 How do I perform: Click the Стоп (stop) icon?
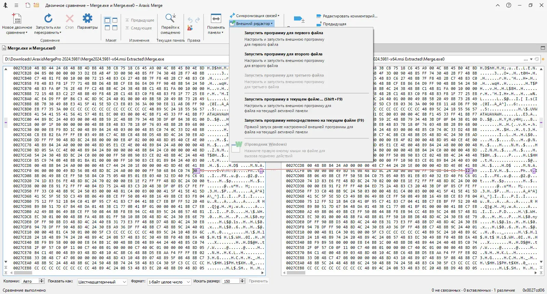(x=69, y=18)
